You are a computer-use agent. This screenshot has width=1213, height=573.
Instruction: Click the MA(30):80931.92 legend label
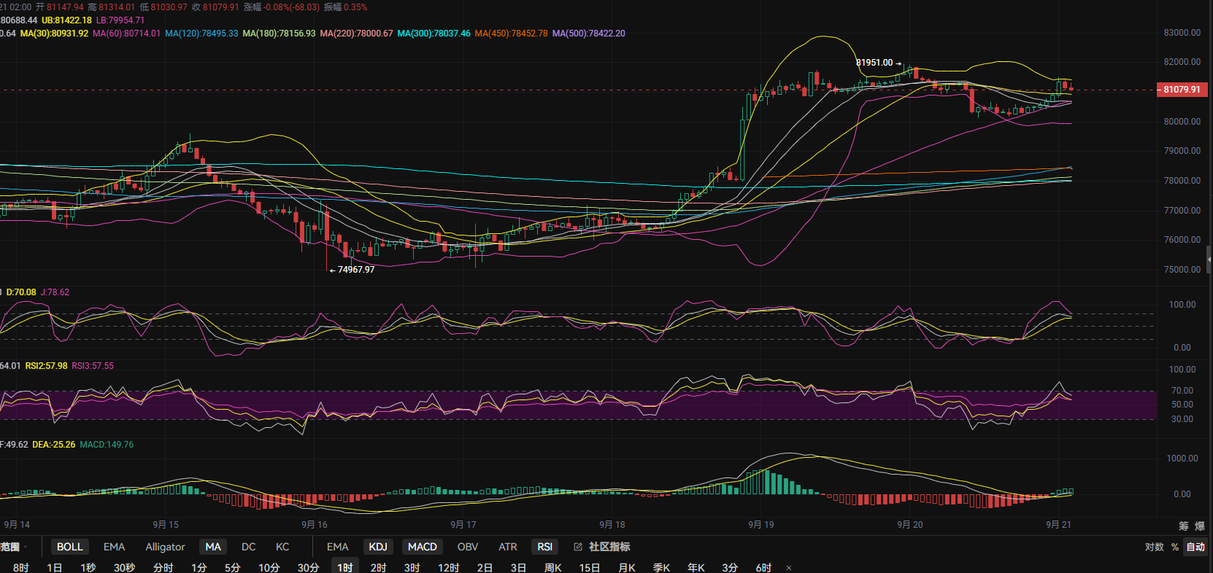pyautogui.click(x=54, y=34)
